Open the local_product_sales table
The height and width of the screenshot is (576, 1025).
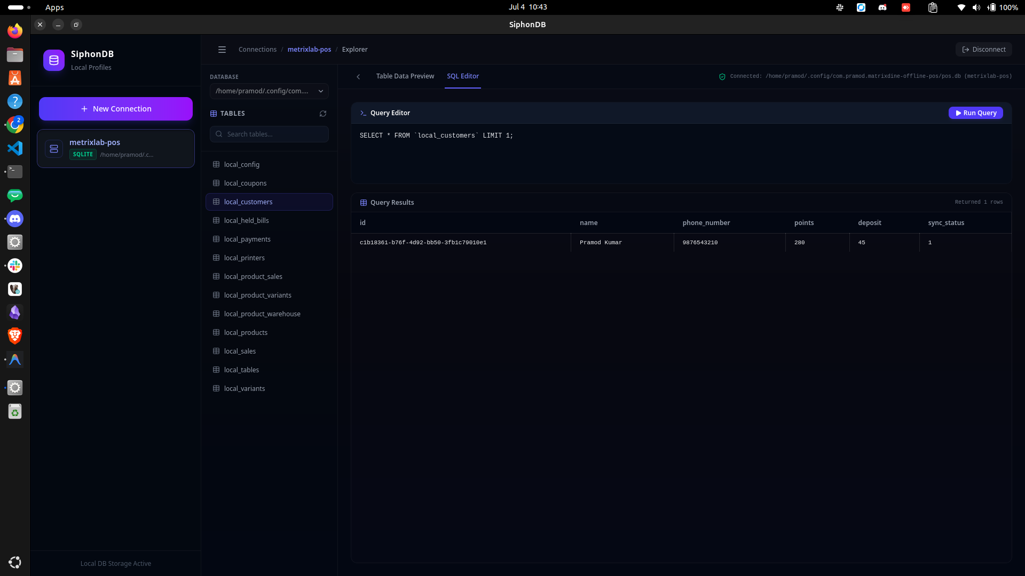[x=269, y=277]
